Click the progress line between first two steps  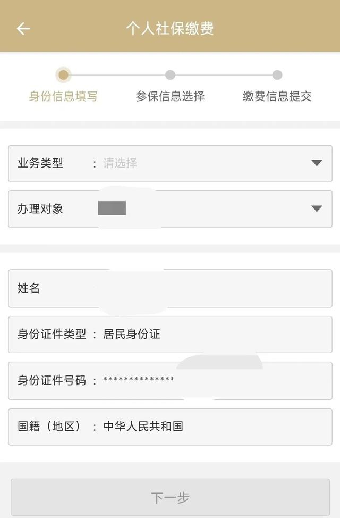point(117,75)
